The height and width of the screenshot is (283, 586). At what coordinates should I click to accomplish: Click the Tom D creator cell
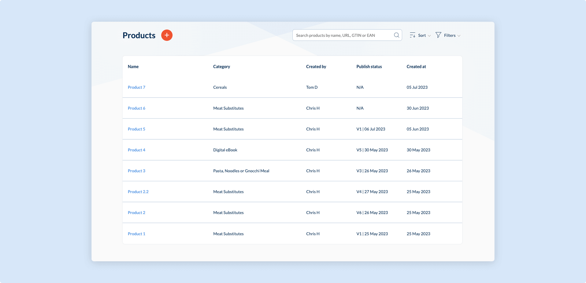click(312, 87)
